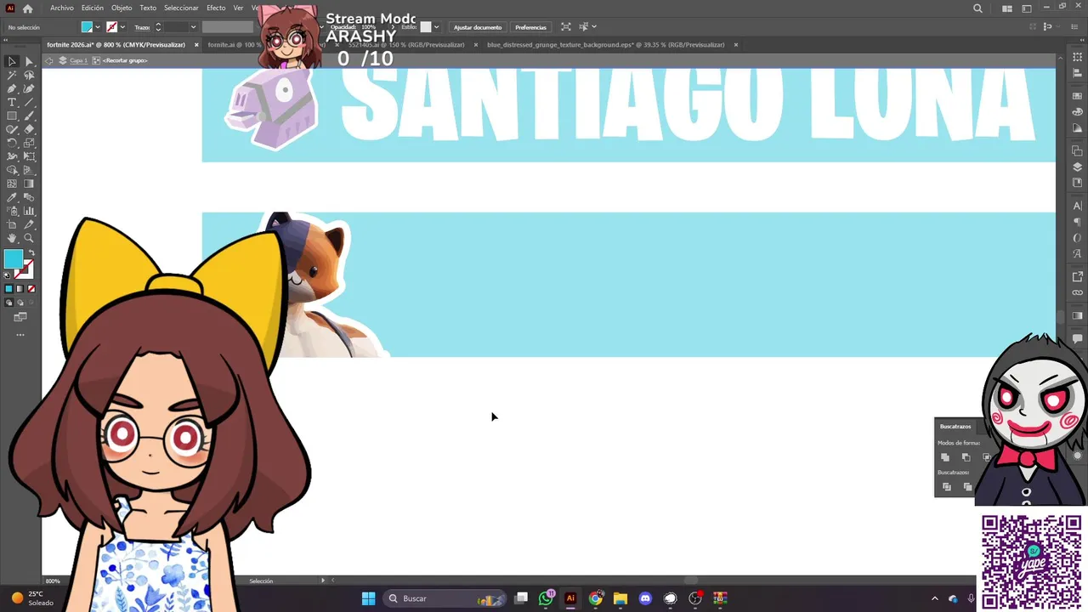Screen dimensions: 1088x612
Task: Select the Column Graph tool
Action: coord(29,211)
